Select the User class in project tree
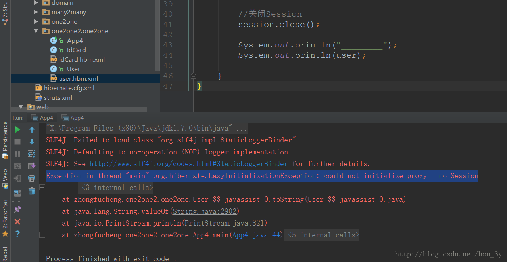The width and height of the screenshot is (507, 262). 73,69
